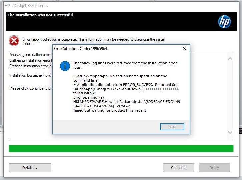Image resolution: width=242 pixels, height=180 pixels.
Task: Click 'CSetupWrapperApp: No section name' line
Action: tap(120, 78)
